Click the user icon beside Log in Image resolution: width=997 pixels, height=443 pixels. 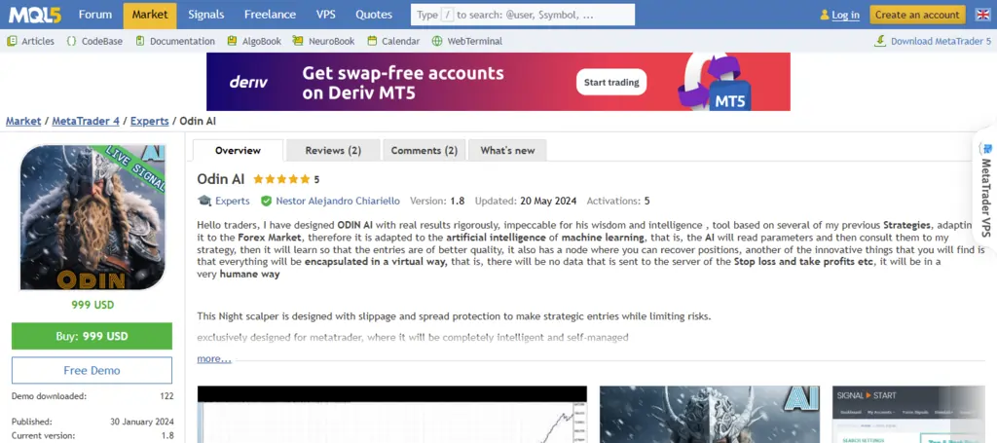825,15
